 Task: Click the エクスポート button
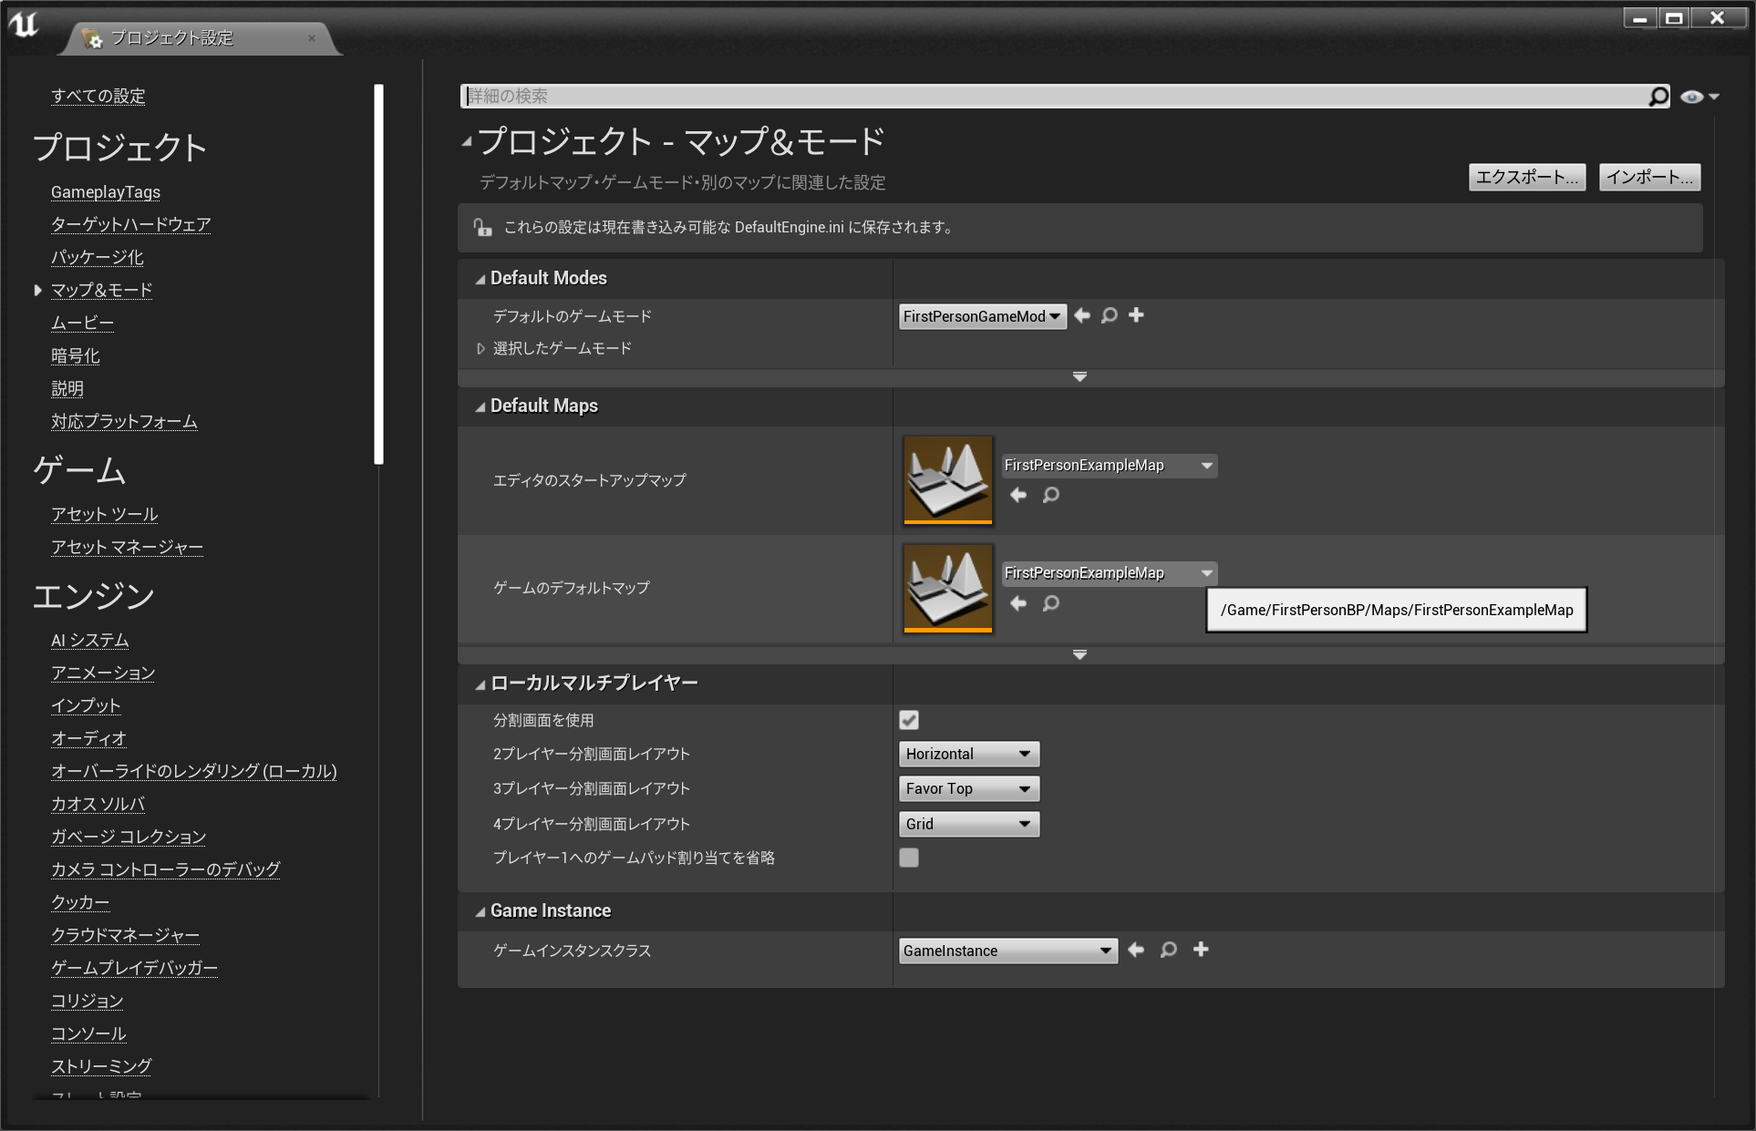[x=1526, y=177]
